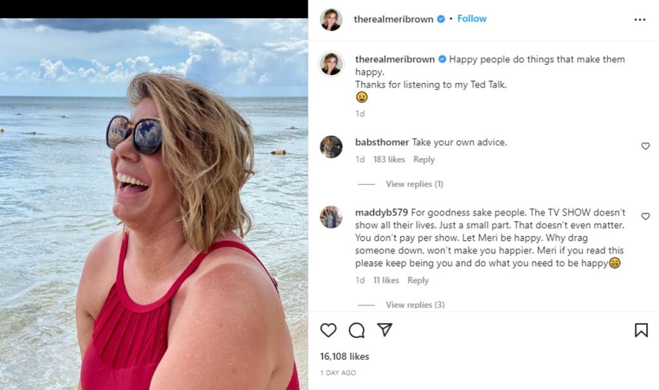This screenshot has width=659, height=390.
Task: Like maddyb579's comment with the small heart
Action: pos(645,217)
